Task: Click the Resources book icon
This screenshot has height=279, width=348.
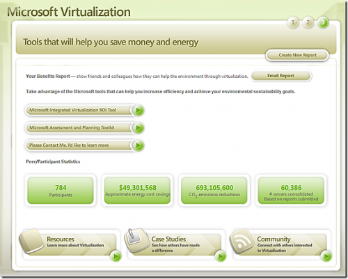Action: [31, 241]
